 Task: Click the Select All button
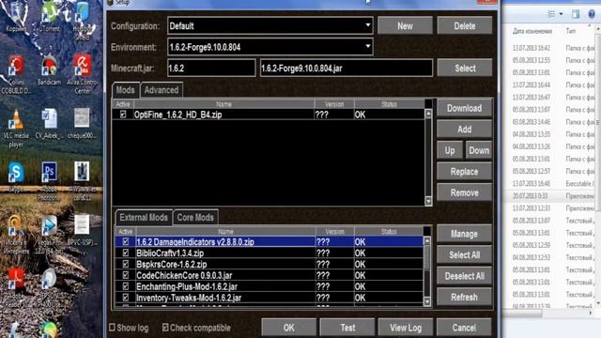[464, 254]
